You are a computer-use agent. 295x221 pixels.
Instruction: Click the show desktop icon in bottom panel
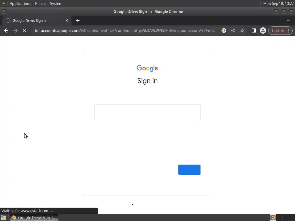click(3, 218)
